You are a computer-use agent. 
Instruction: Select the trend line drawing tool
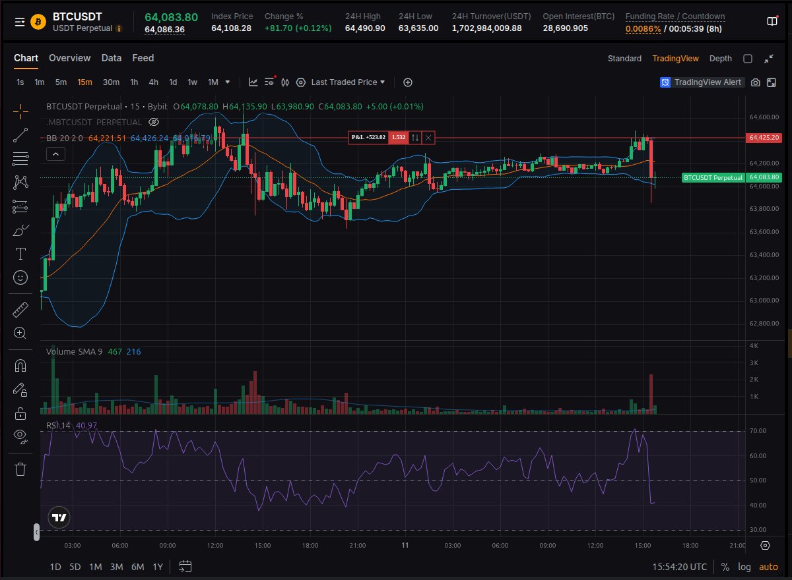coord(20,135)
